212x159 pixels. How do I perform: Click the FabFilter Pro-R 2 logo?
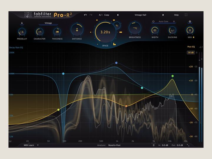[48, 15]
